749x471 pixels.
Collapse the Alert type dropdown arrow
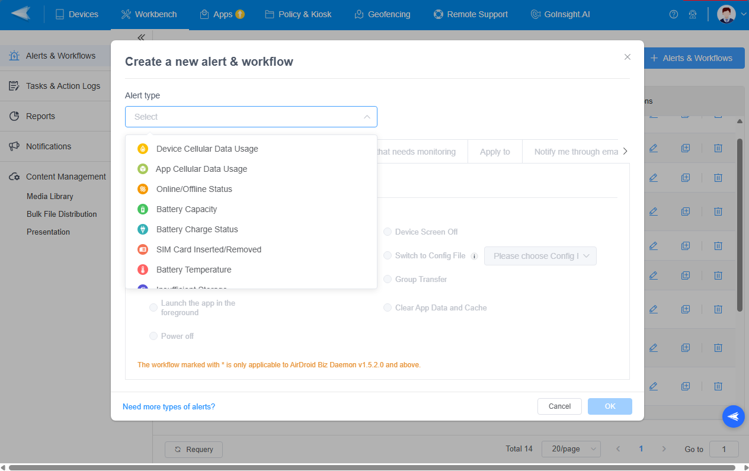(x=367, y=117)
